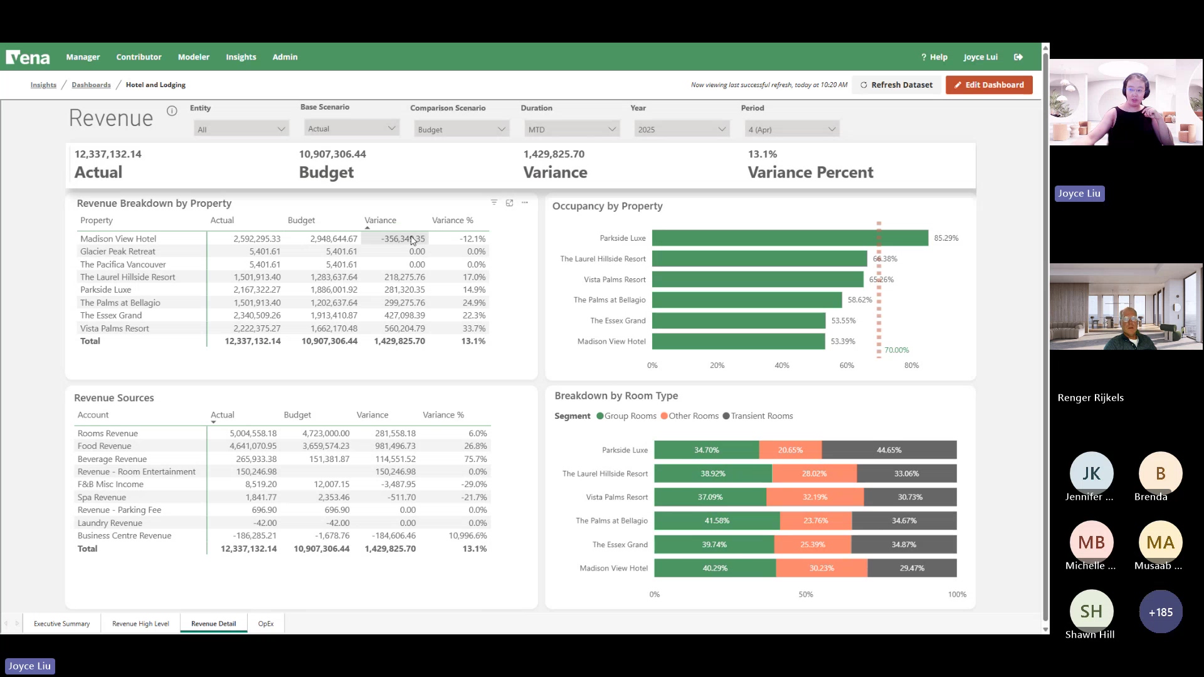Viewport: 1204px width, 677px height.
Task: Click the Refresh Dataset icon
Action: pyautogui.click(x=864, y=85)
